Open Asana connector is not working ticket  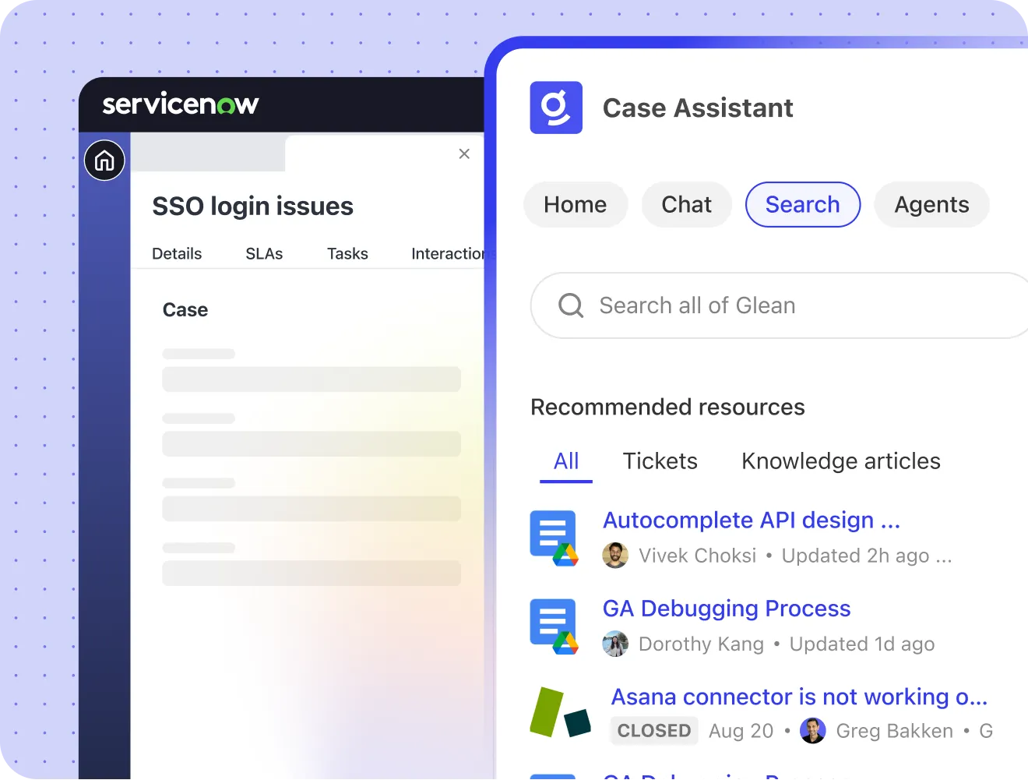pyautogui.click(x=799, y=697)
